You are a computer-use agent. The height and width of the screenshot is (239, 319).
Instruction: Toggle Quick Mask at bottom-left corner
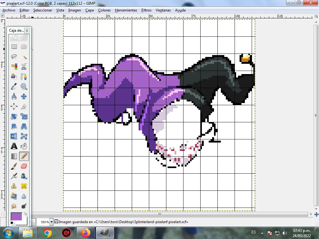(x=2, y=214)
